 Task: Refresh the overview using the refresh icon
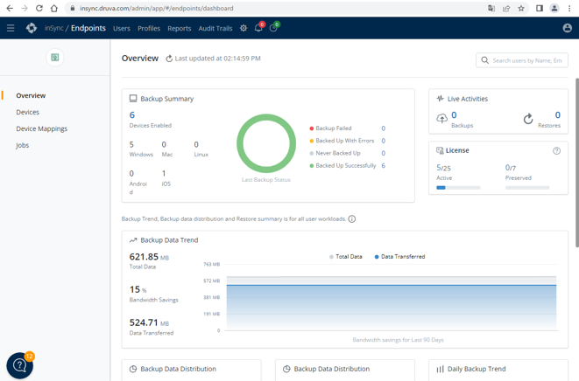(169, 59)
